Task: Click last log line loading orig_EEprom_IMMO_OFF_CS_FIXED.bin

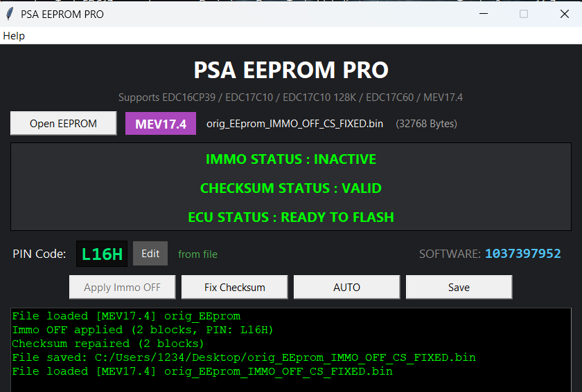Action: coord(202,371)
